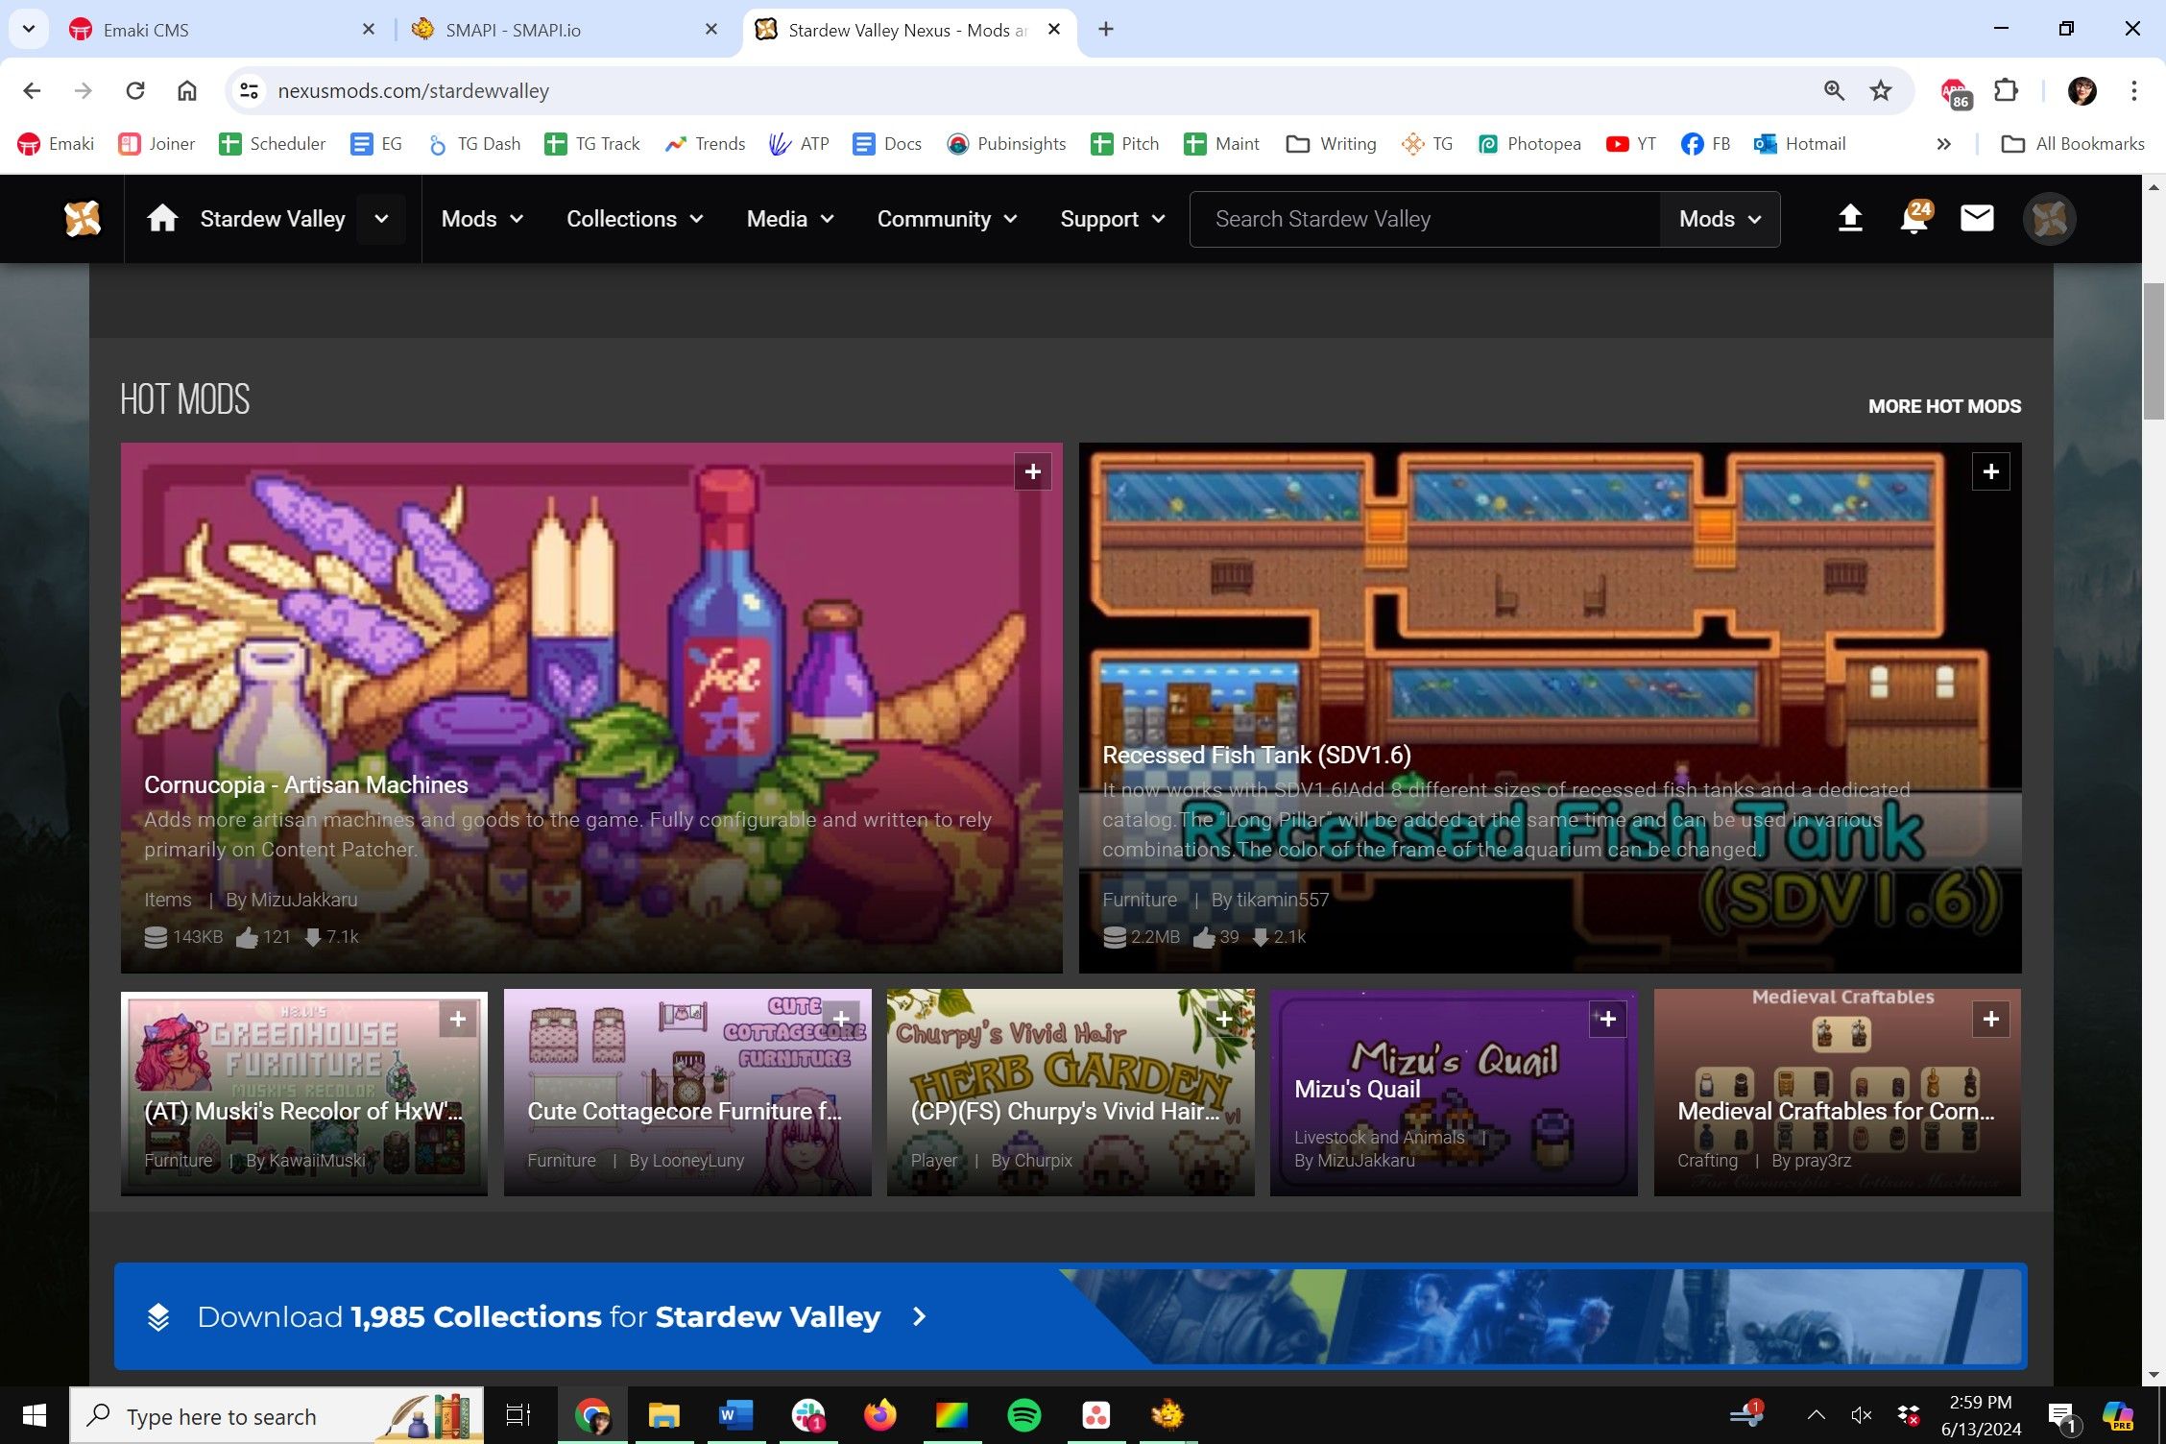Viewport: 2166px width, 1444px height.
Task: Open Firefox from the taskbar
Action: (x=879, y=1415)
